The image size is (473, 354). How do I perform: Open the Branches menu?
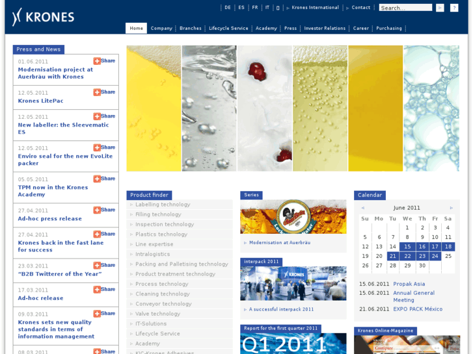[191, 29]
